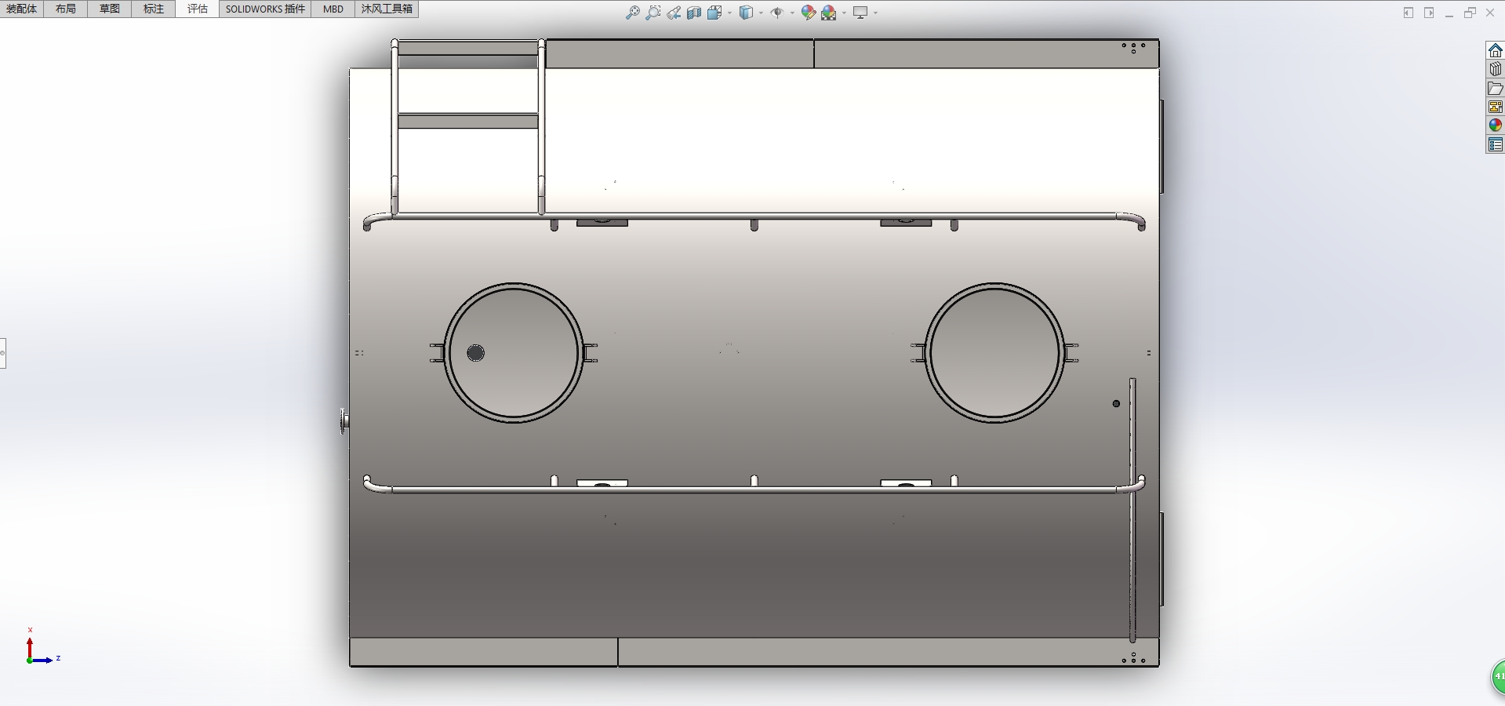Viewport: 1505px width, 706px height.
Task: Open the Custom Properties icon
Action: 1495,144
